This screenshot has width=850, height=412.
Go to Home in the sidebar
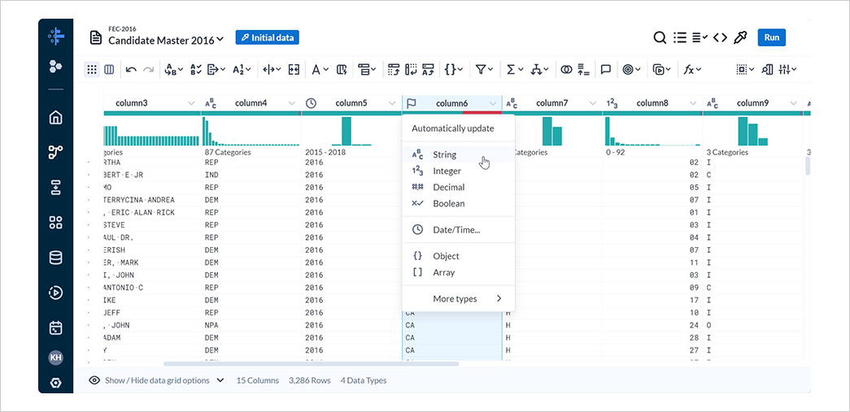[55, 118]
